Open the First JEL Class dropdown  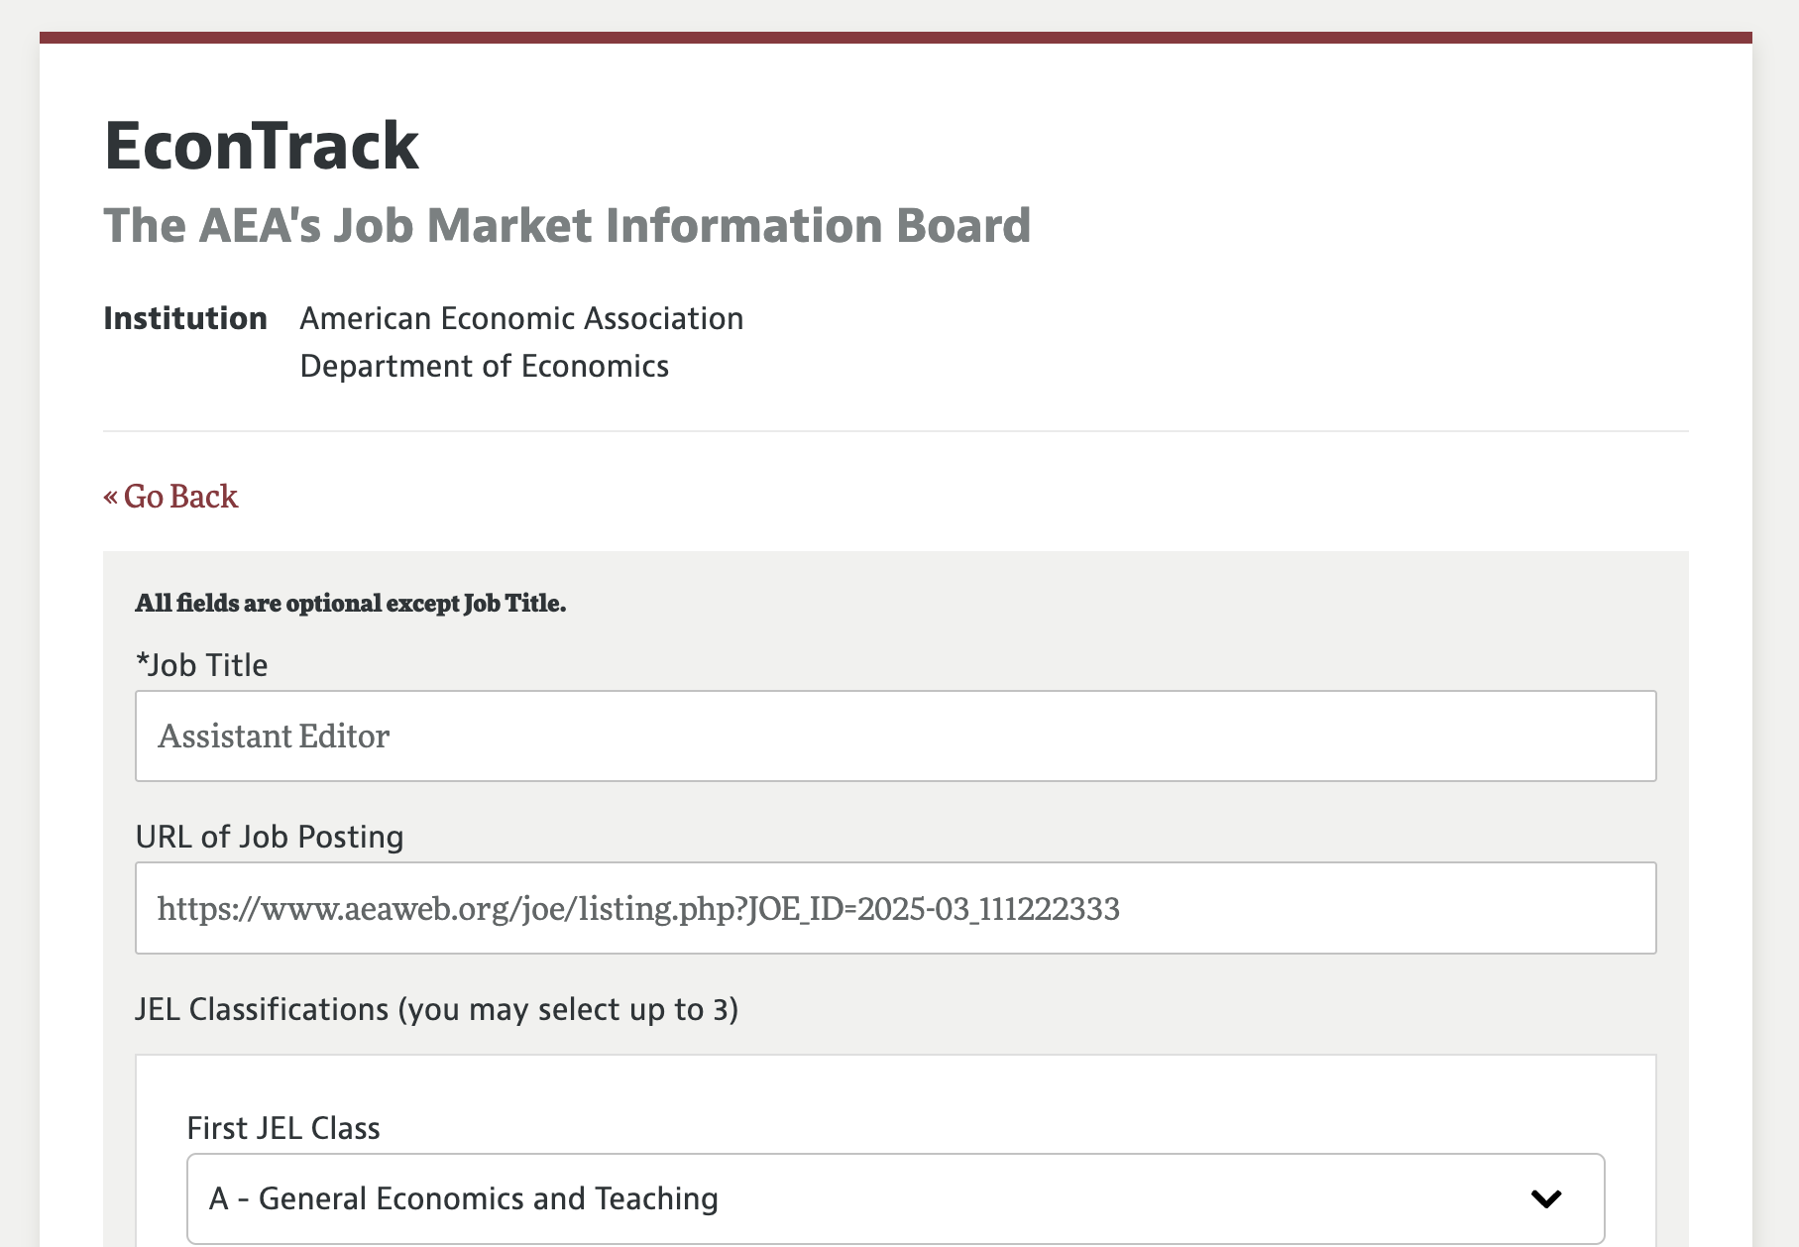(x=895, y=1198)
